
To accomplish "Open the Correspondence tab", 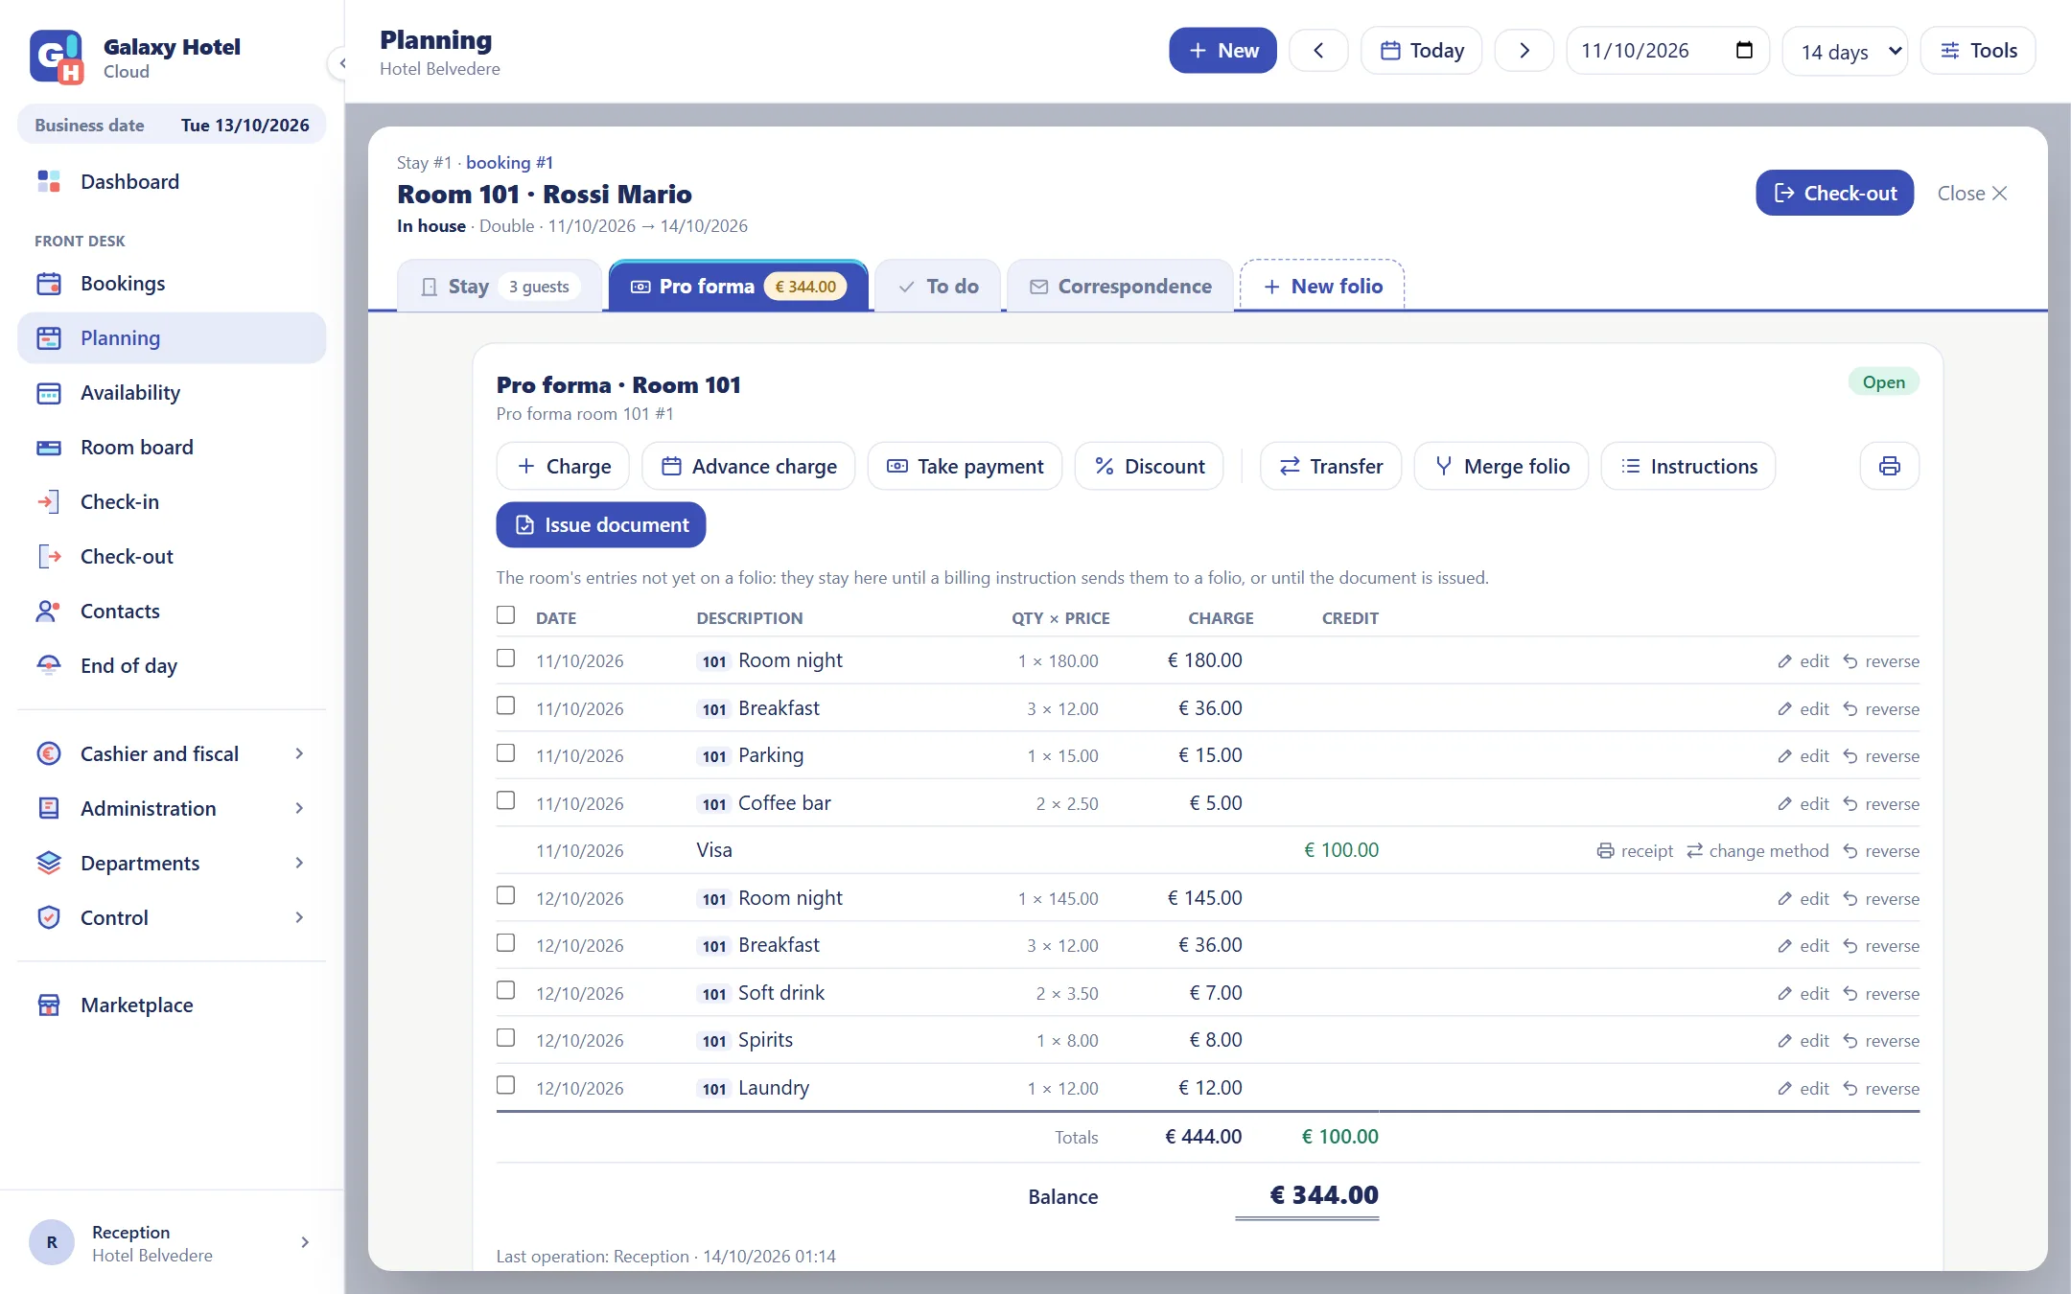I will point(1120,287).
